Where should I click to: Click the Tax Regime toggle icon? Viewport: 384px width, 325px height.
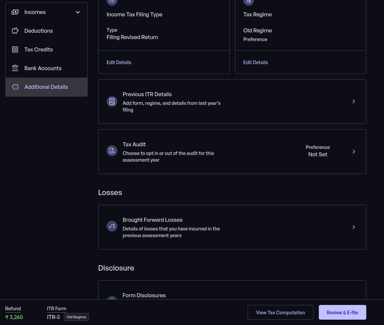coord(248,2)
